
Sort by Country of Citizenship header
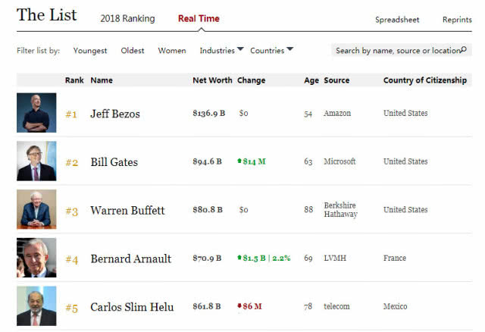pos(425,80)
